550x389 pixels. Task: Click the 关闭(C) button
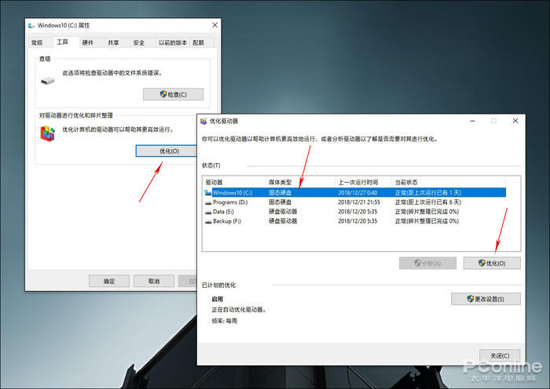point(500,355)
